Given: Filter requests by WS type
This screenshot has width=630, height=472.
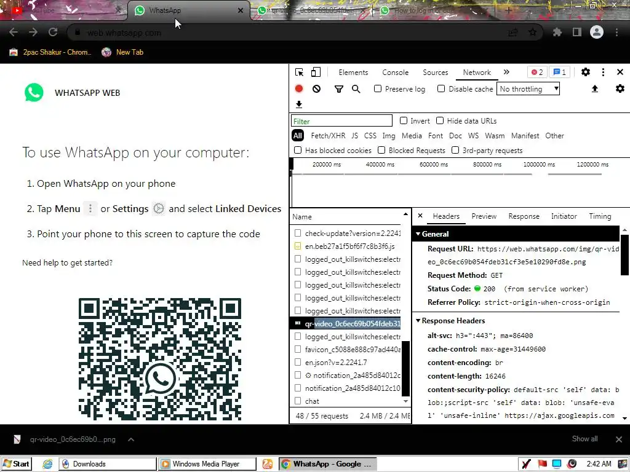Looking at the screenshot, I should [473, 136].
